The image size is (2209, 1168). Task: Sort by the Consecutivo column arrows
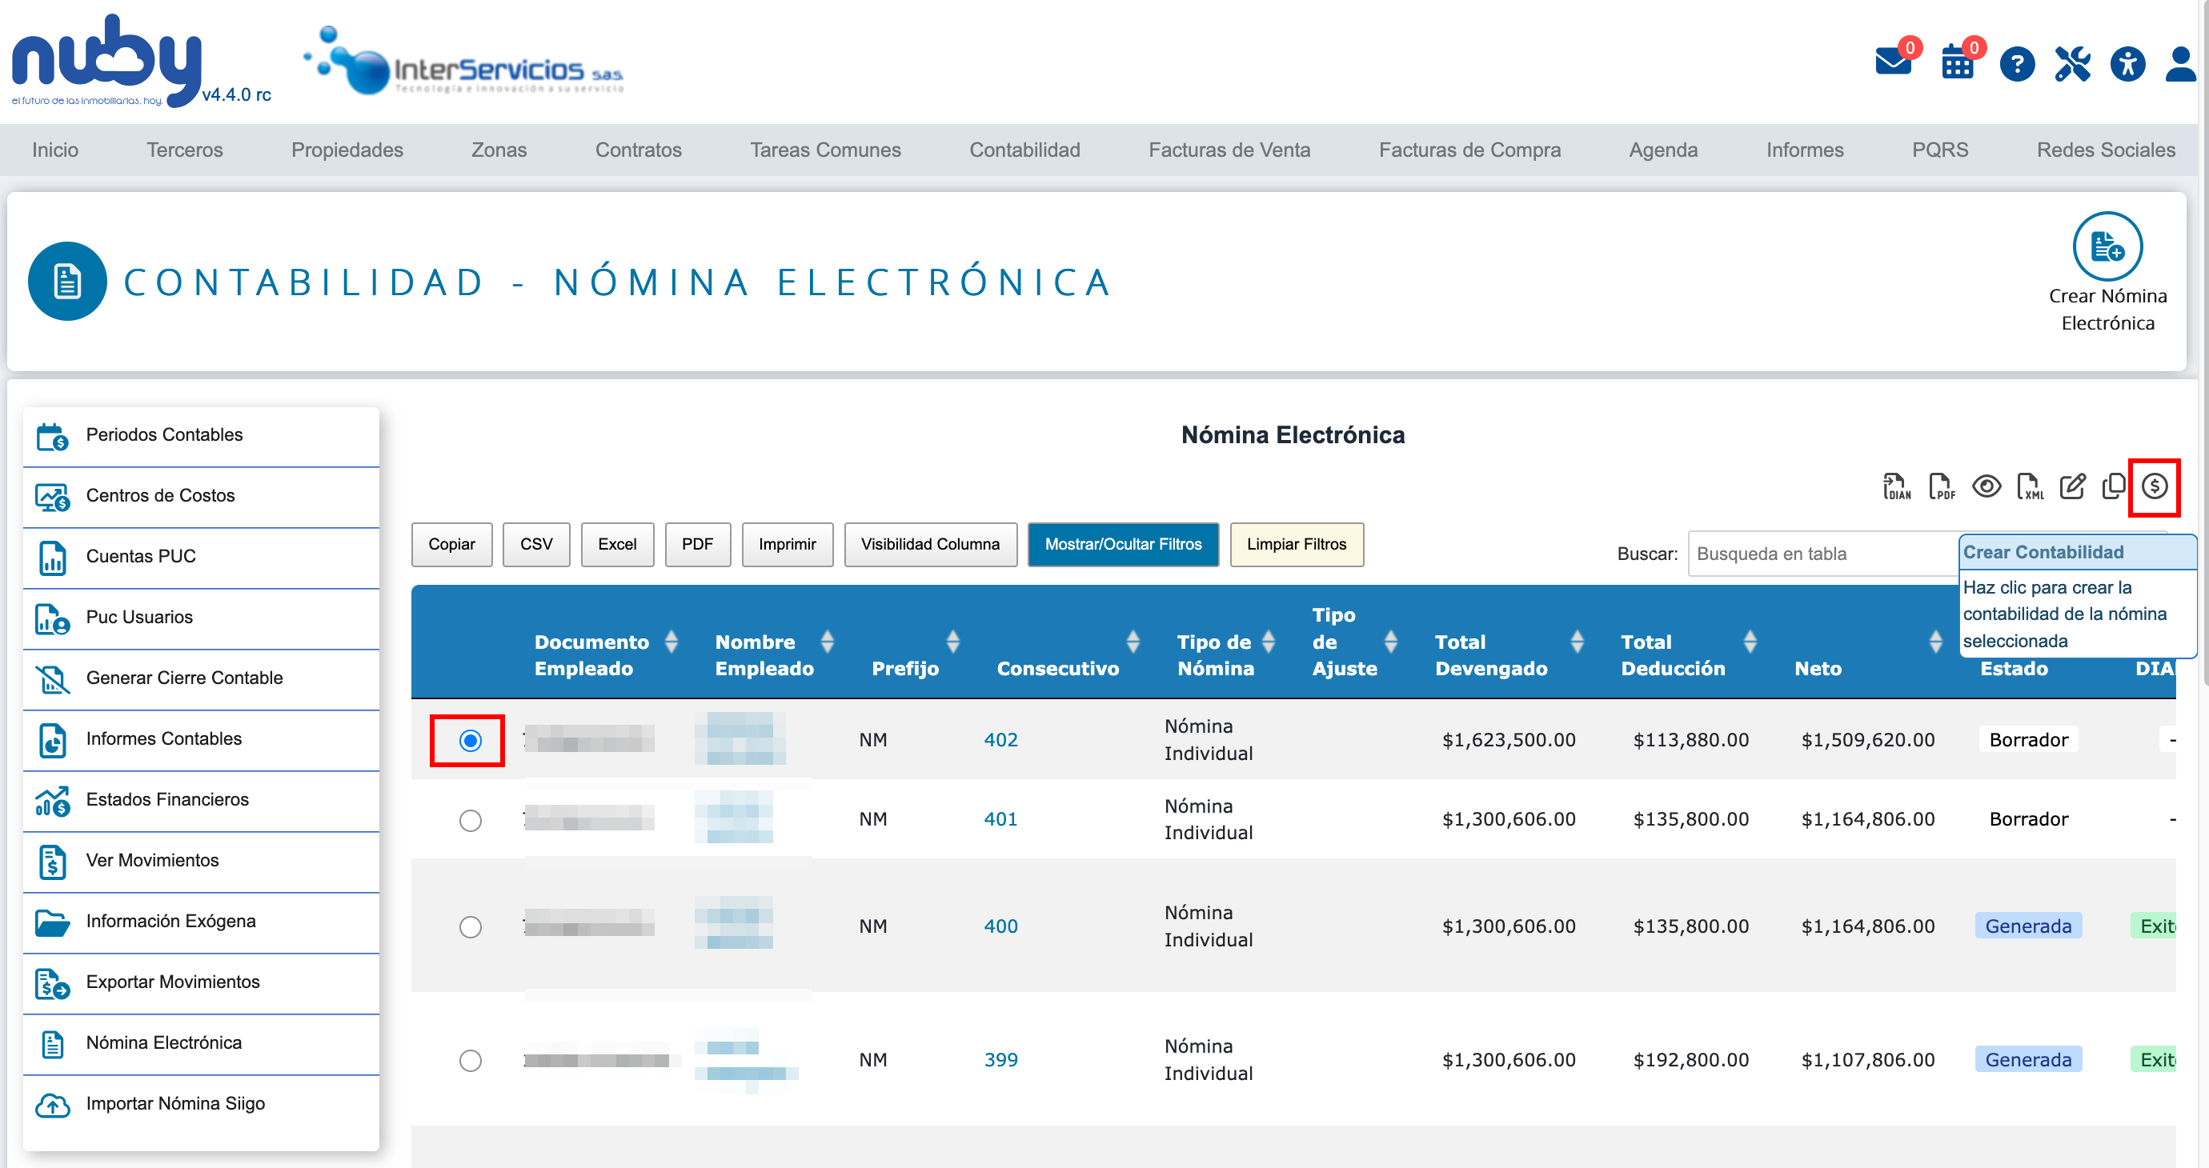pyautogui.click(x=1132, y=641)
